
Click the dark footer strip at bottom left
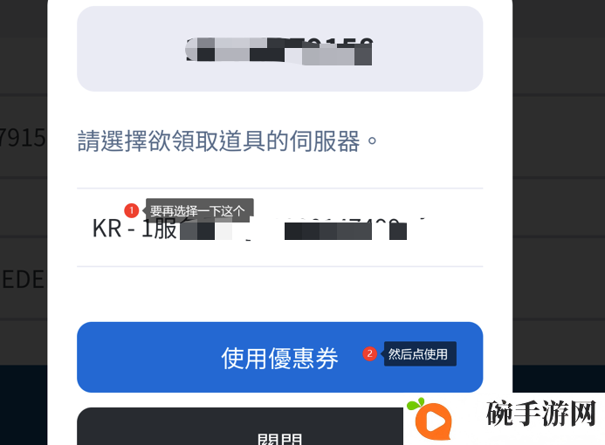point(24,405)
